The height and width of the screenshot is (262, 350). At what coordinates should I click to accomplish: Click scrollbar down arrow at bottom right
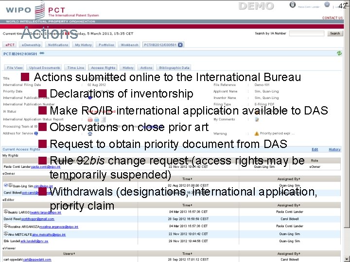click(x=347, y=259)
